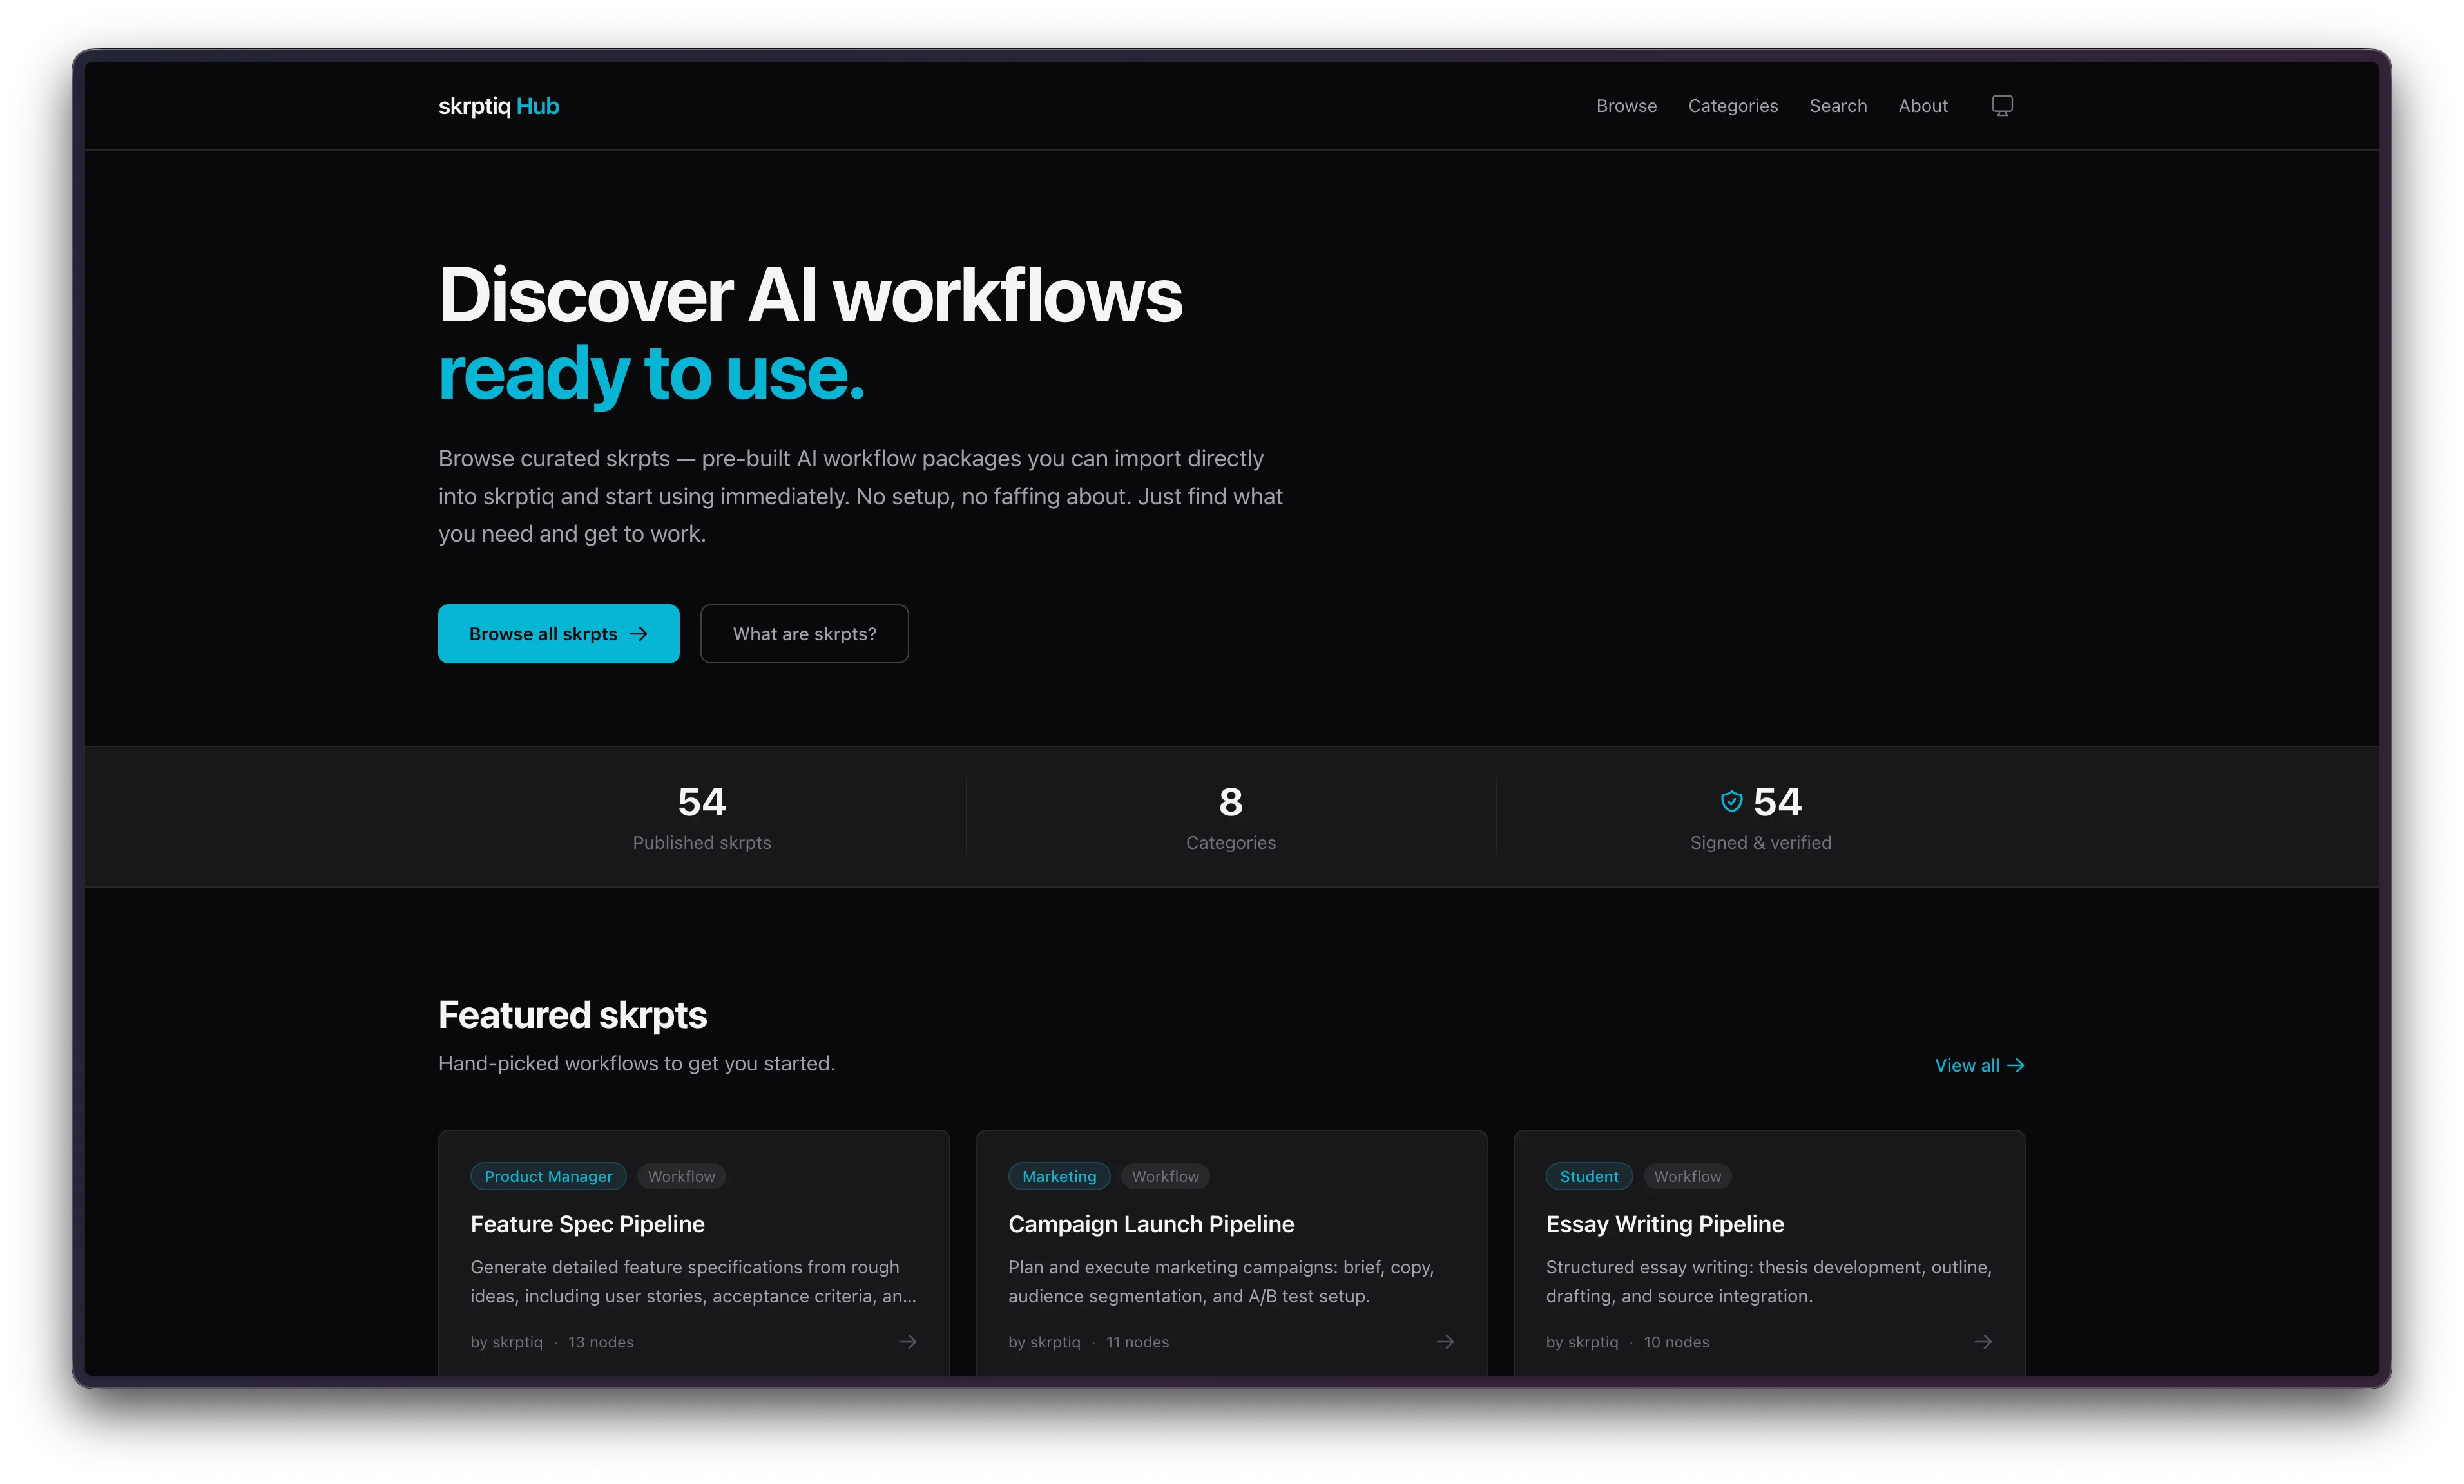Select the Workflow tag on Feature Spec Pipeline
The width and height of the screenshot is (2464, 1484).
pyautogui.click(x=681, y=1176)
